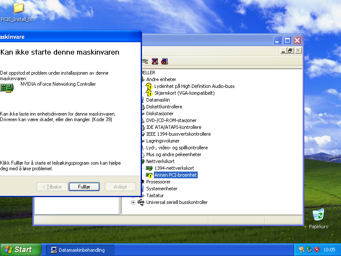Click the Kode 39 error message text
The width and height of the screenshot is (341, 256).
(x=58, y=116)
